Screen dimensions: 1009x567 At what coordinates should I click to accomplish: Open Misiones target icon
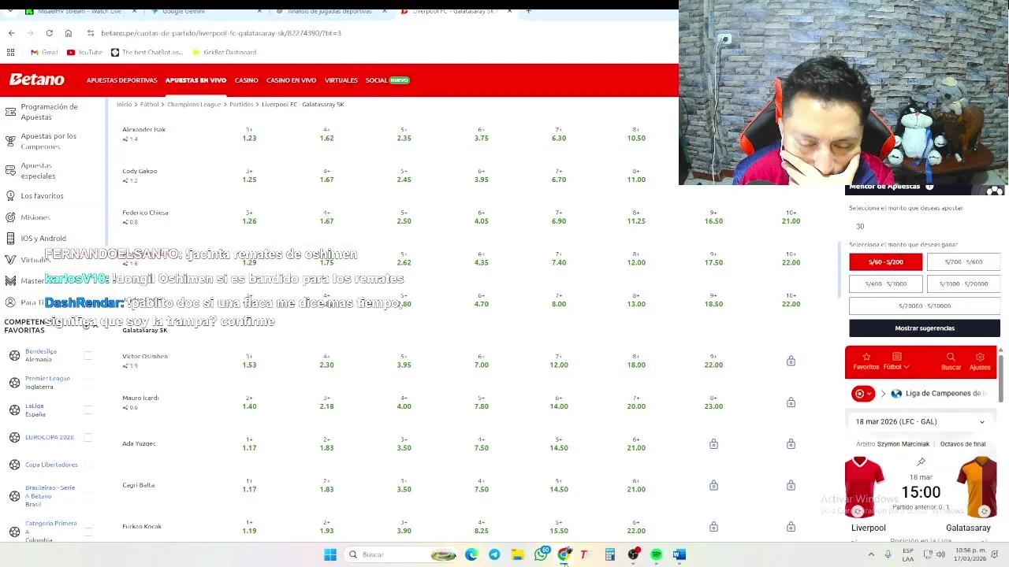[x=10, y=217]
